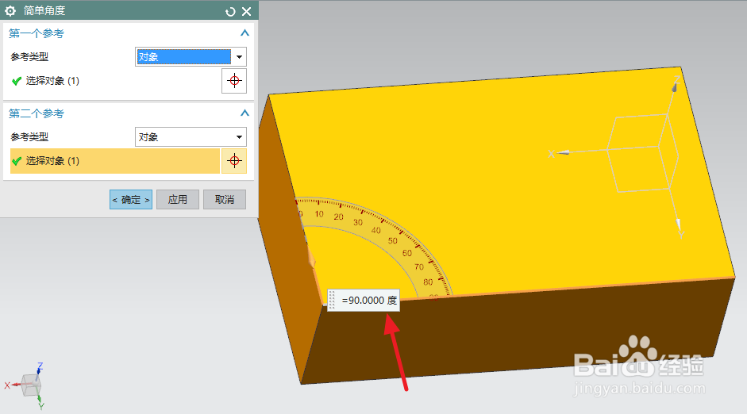The height and width of the screenshot is (414, 747).
Task: Click the 取消 cancel button
Action: pyautogui.click(x=225, y=199)
